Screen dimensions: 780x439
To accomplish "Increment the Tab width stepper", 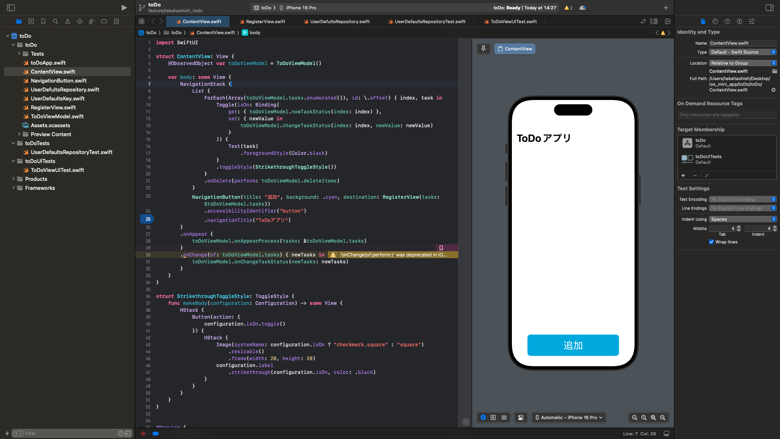I will click(x=739, y=227).
